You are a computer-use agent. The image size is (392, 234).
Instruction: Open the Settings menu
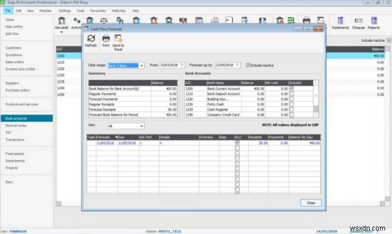click(65, 11)
